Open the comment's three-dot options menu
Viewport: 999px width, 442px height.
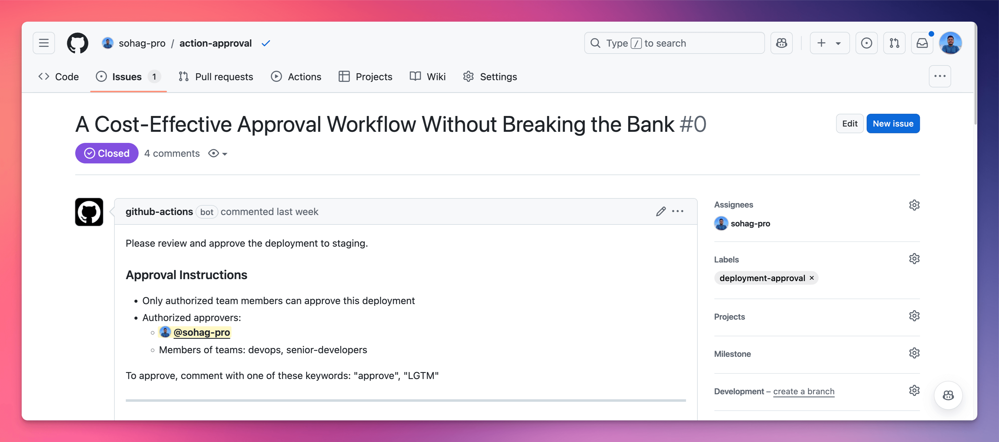[x=677, y=211]
